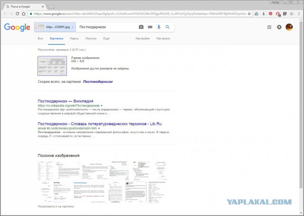Open the Google apps grid
Image resolution: width=304 pixels, height=216 pixels.
[x=269, y=27]
